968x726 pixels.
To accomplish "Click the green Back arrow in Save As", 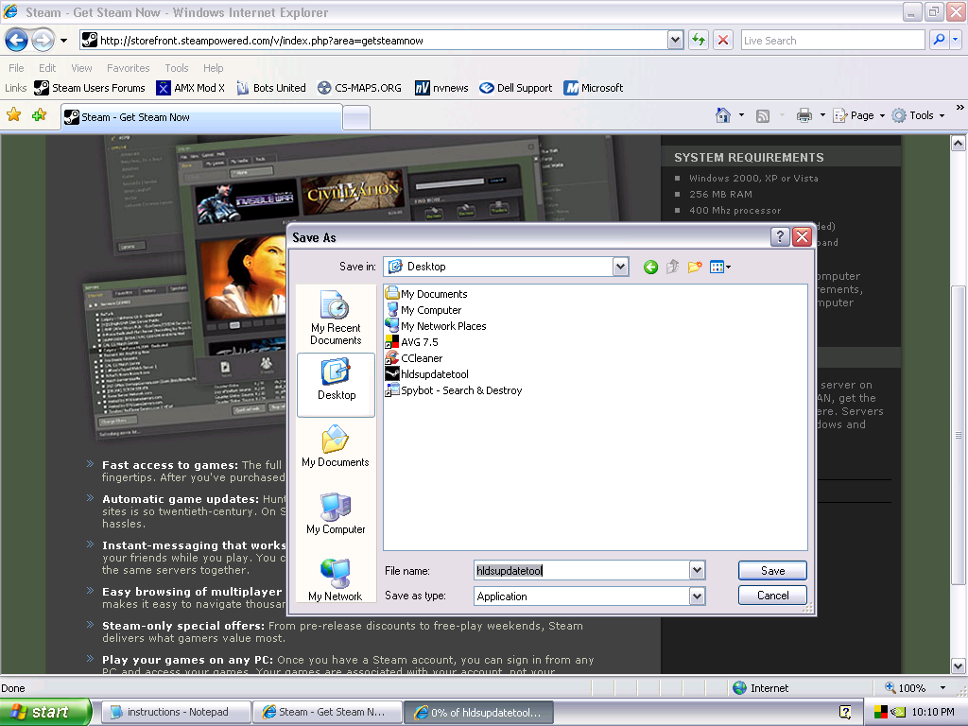I will click(x=650, y=267).
